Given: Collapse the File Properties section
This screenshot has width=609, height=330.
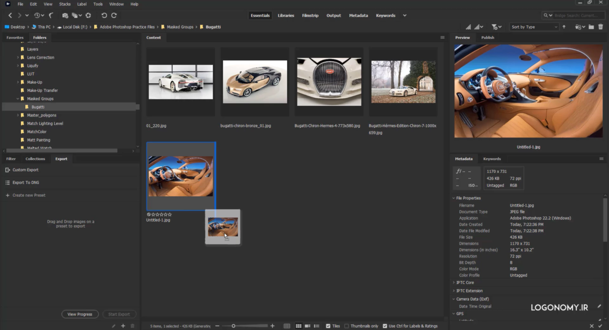Looking at the screenshot, I should pos(454,198).
